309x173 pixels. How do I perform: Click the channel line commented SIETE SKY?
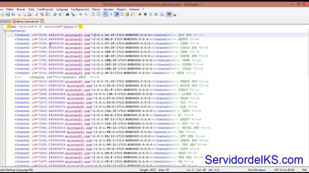pos(112,56)
